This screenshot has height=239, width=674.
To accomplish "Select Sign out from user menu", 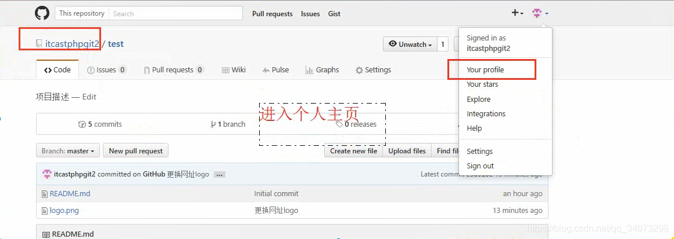I will pos(480,166).
